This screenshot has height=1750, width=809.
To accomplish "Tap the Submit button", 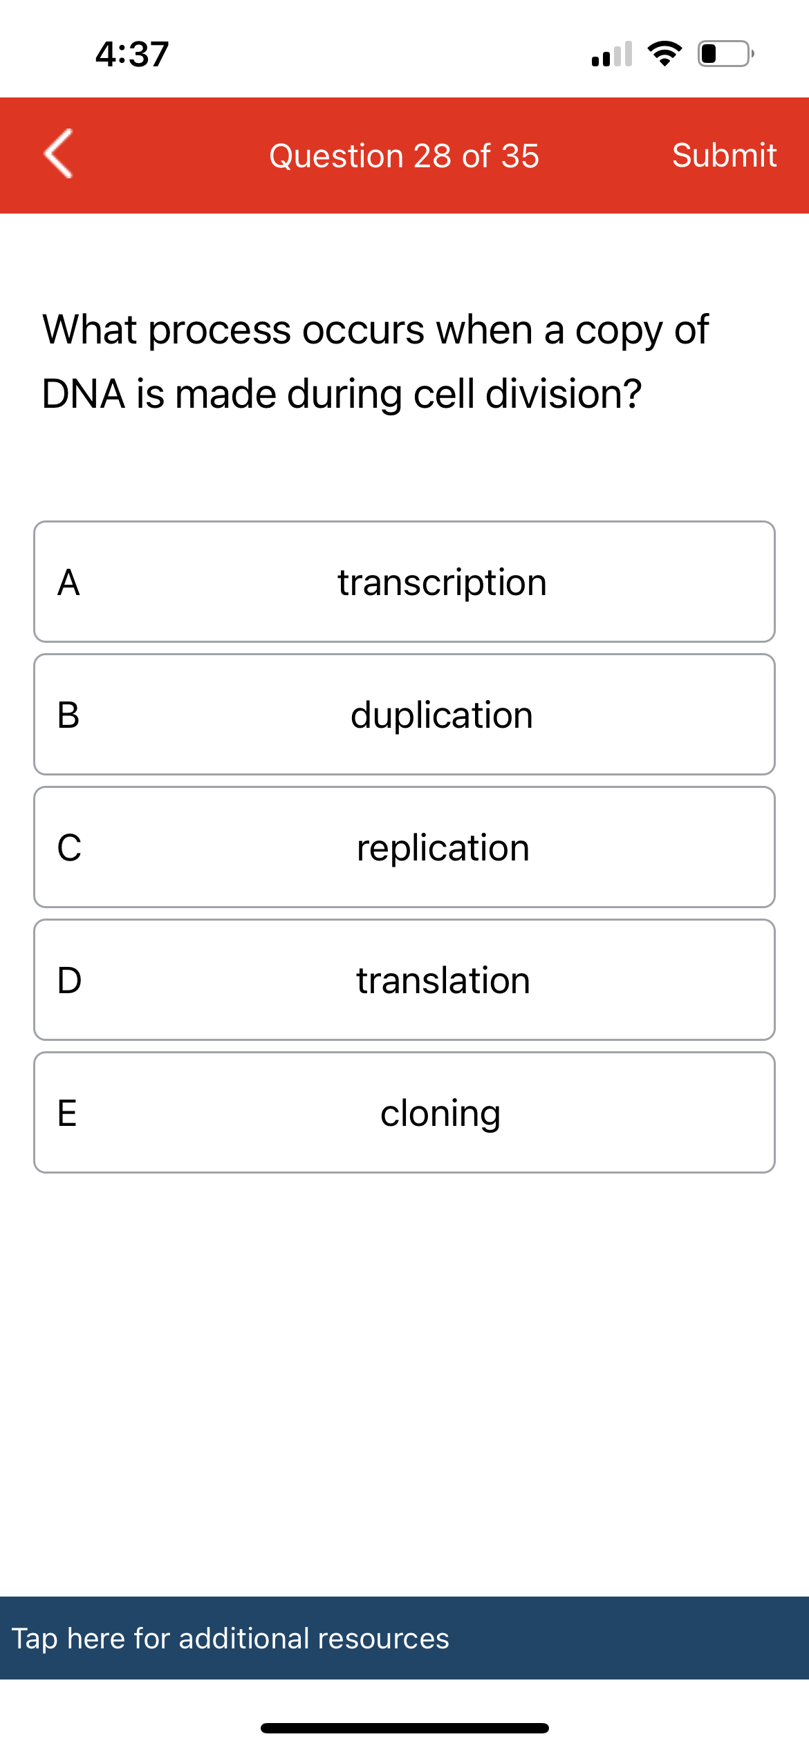I will pos(725,155).
